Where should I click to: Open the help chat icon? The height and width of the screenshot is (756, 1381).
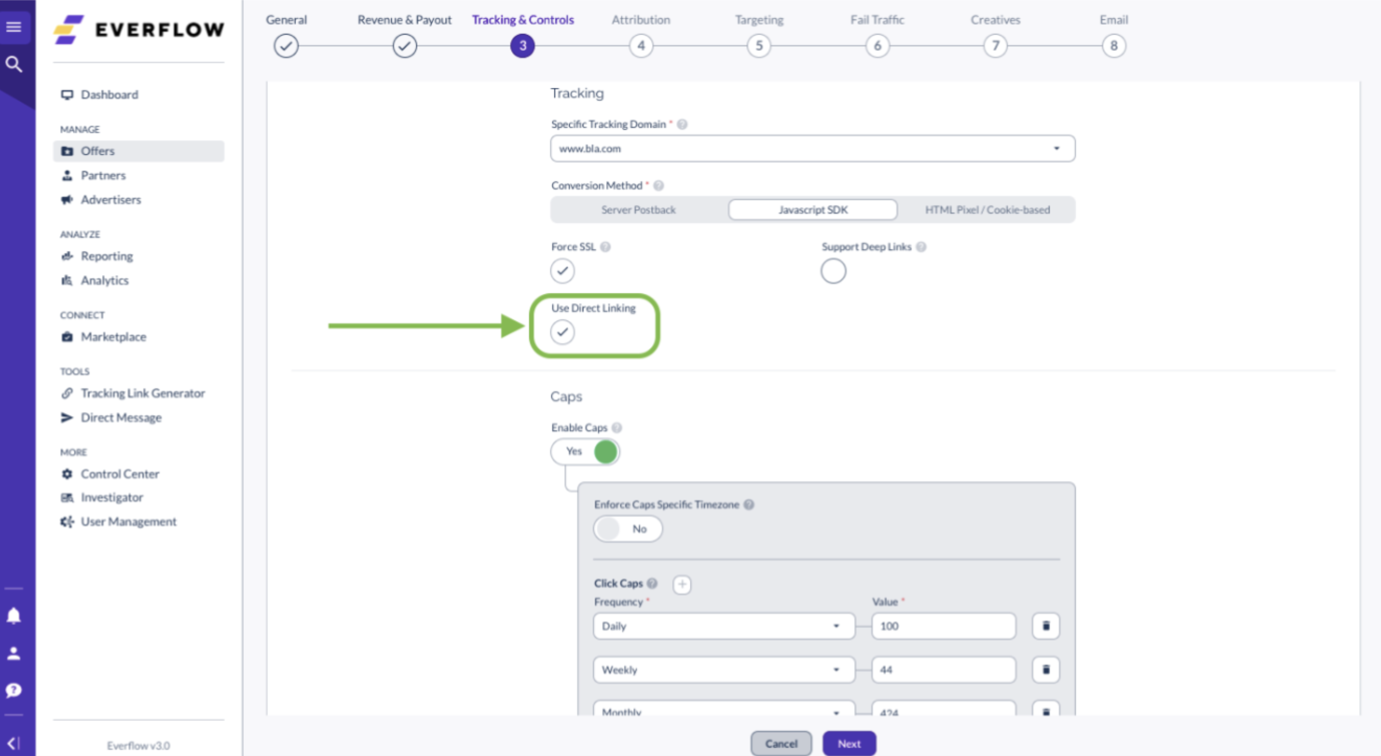(x=13, y=690)
